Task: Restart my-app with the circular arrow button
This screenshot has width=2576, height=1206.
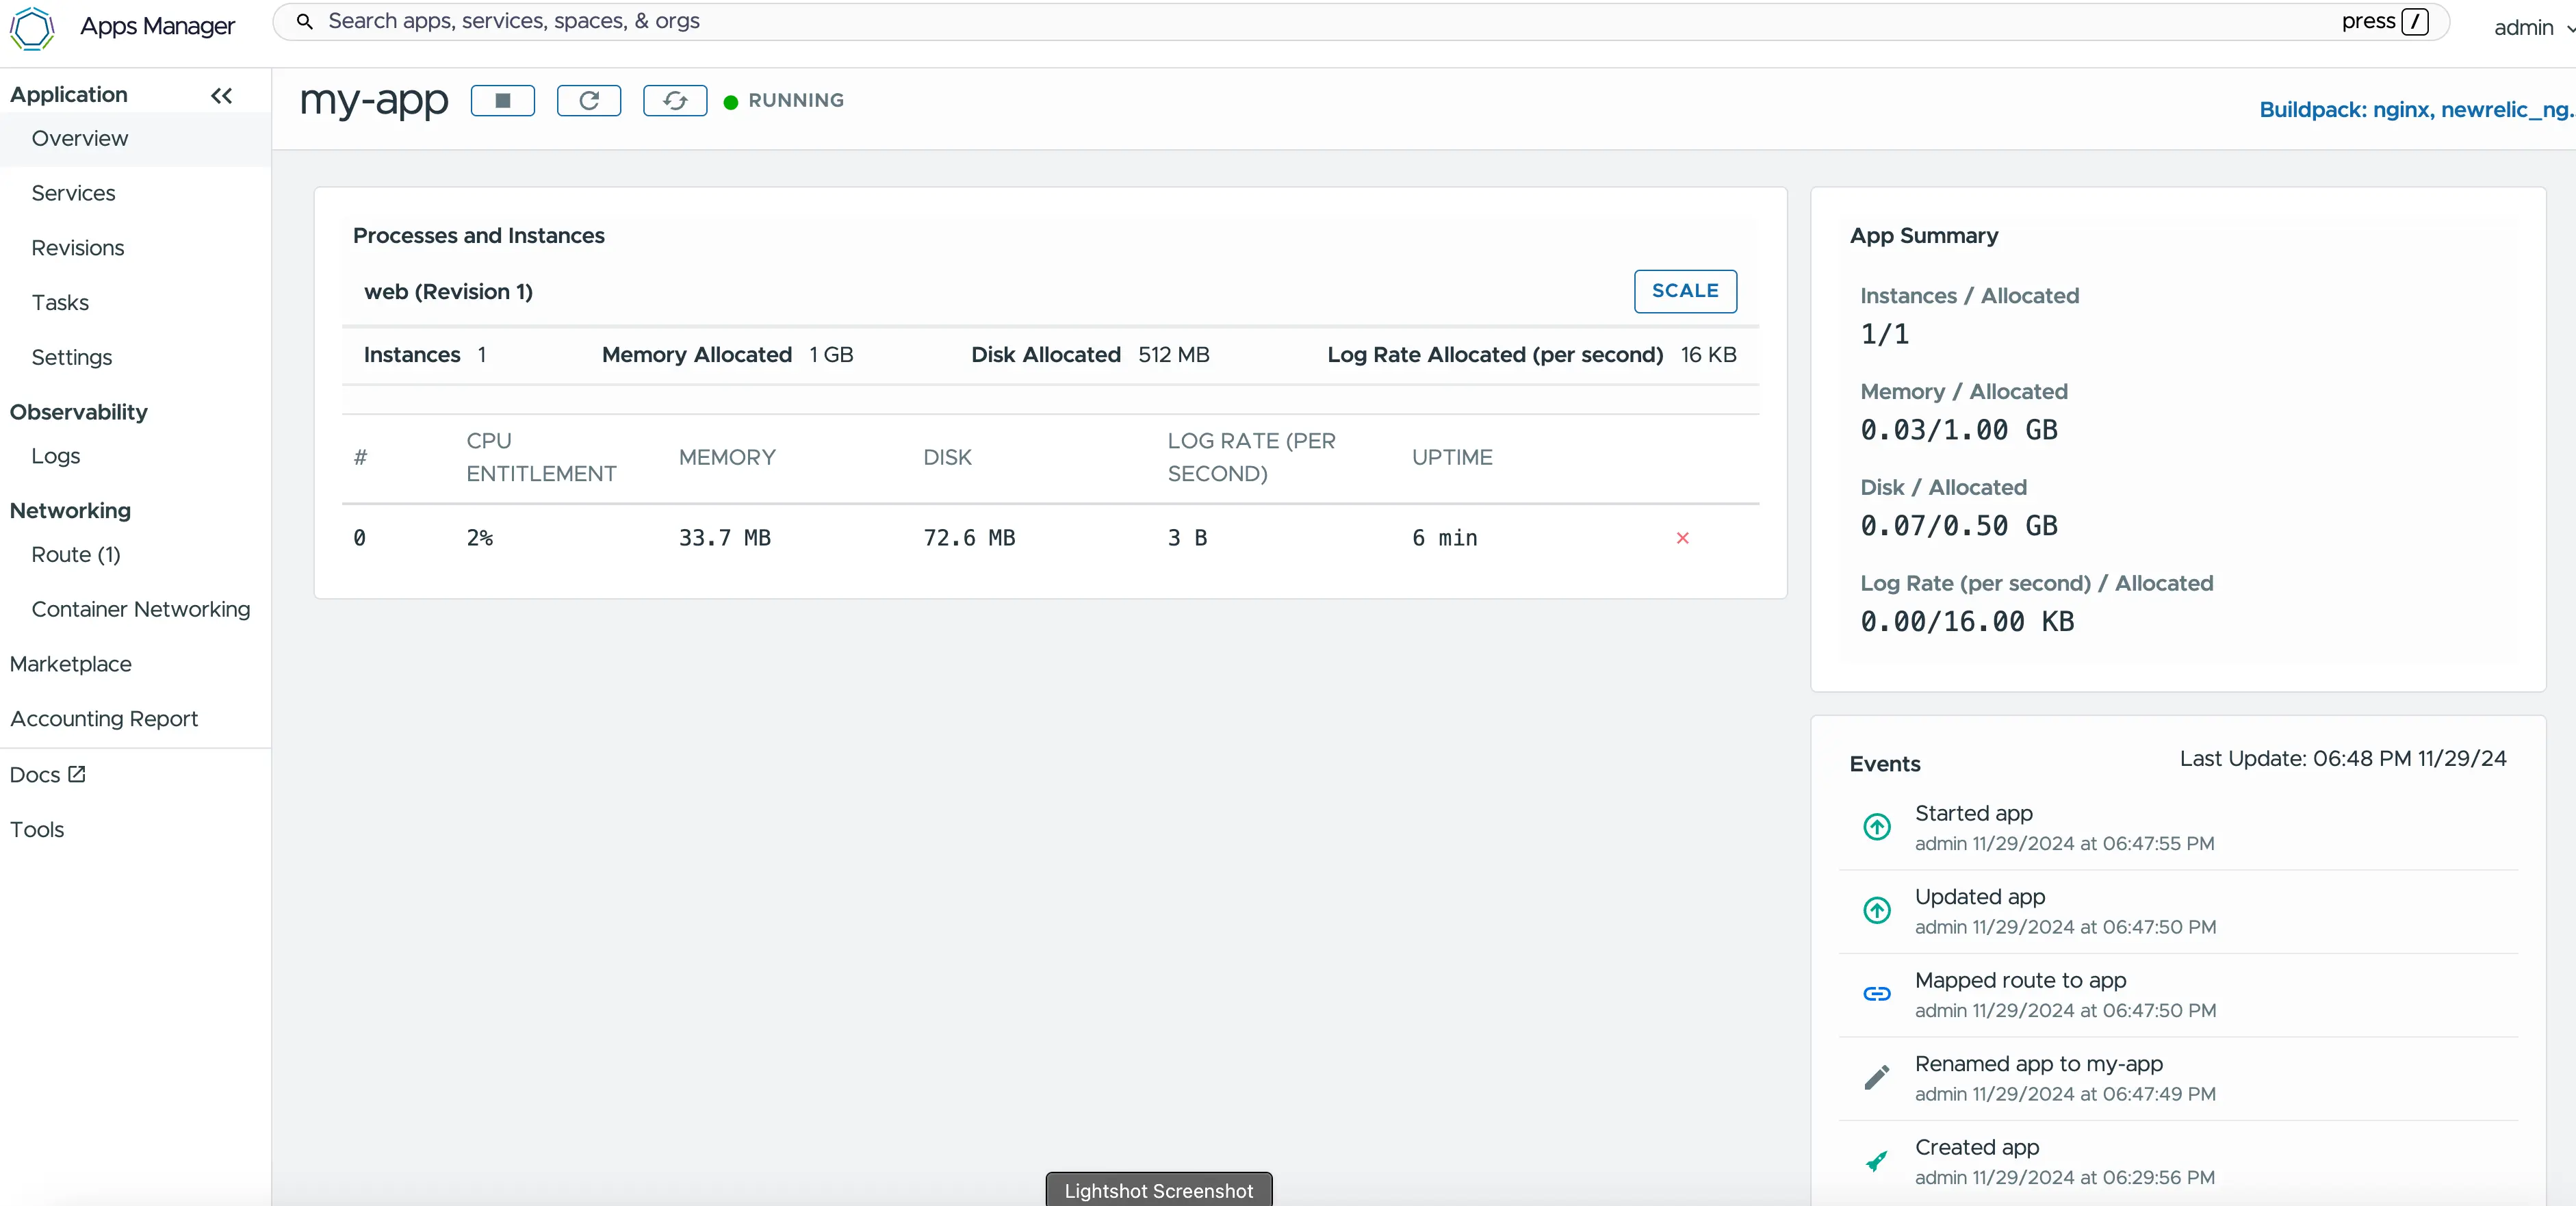Action: pyautogui.click(x=589, y=100)
